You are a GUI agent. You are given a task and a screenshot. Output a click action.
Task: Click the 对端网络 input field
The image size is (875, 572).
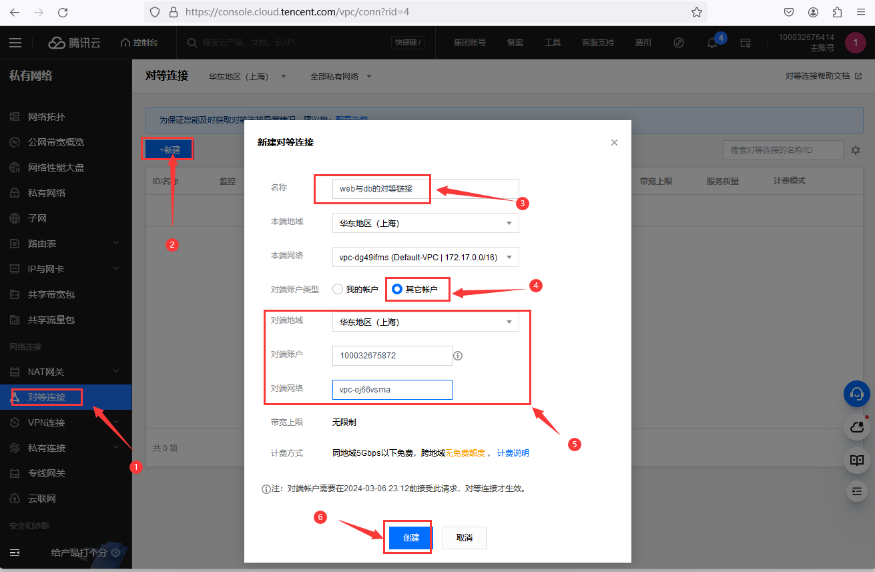click(392, 390)
